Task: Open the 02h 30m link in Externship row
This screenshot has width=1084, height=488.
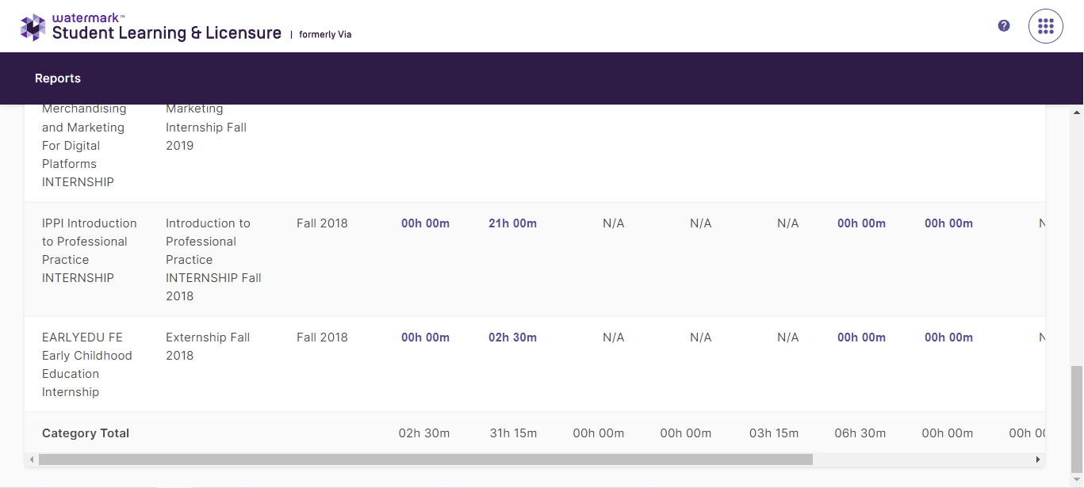Action: 512,337
